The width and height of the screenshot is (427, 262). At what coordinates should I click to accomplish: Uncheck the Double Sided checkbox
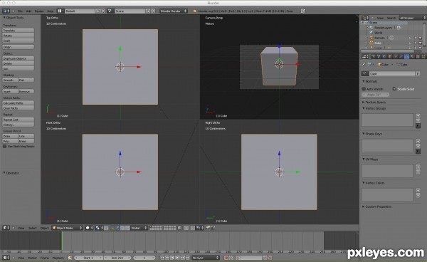[394, 89]
